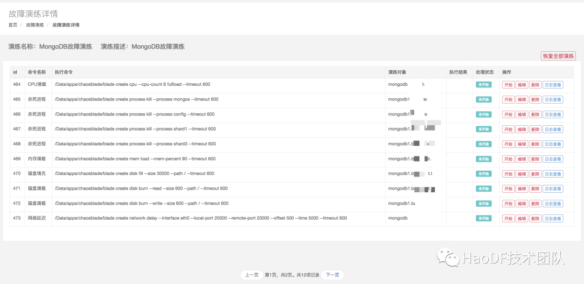The height and width of the screenshot is (284, 584).
Task: Go to next page with 下一页
Action: click(x=332, y=275)
